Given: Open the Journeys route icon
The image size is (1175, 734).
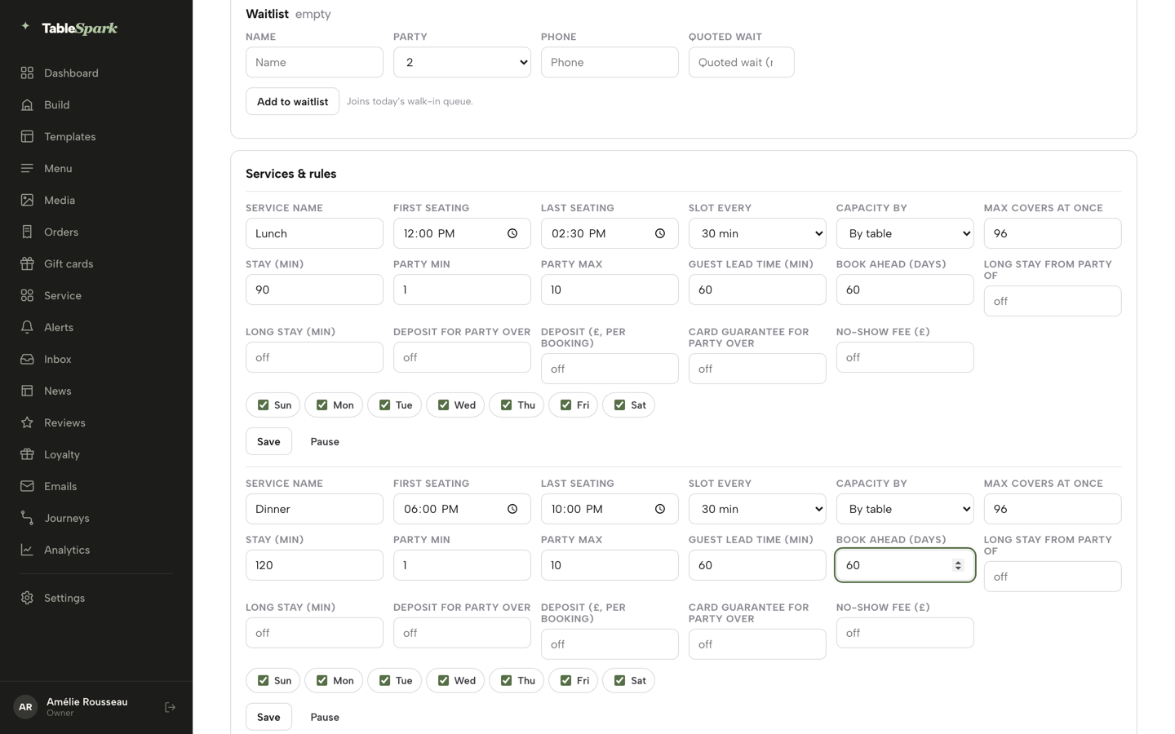Looking at the screenshot, I should (x=27, y=518).
